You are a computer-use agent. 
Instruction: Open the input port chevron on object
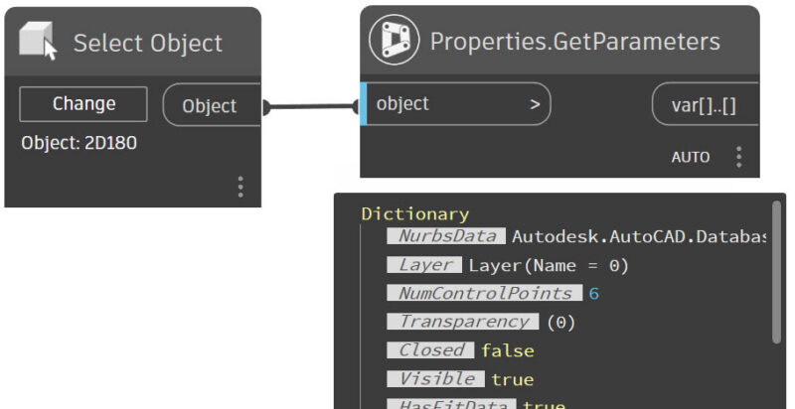[x=535, y=104]
